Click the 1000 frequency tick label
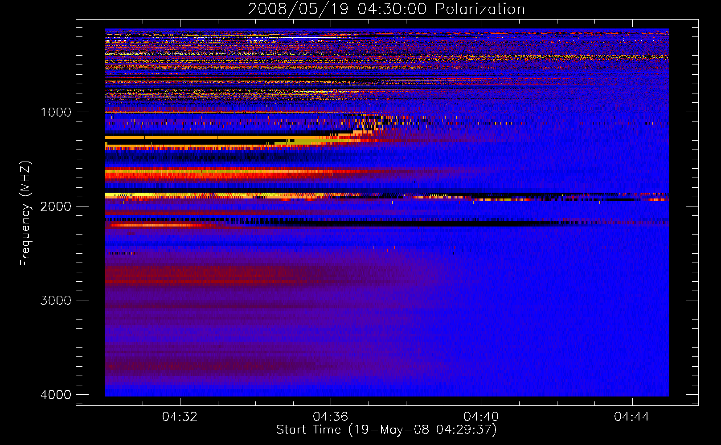Screen dimensions: 721x445 [56, 112]
